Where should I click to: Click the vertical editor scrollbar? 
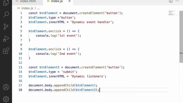181,37
